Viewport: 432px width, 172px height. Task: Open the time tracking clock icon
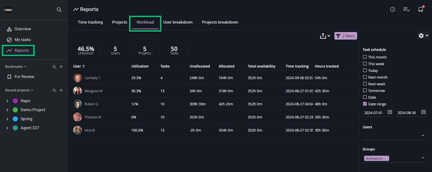click(393, 9)
